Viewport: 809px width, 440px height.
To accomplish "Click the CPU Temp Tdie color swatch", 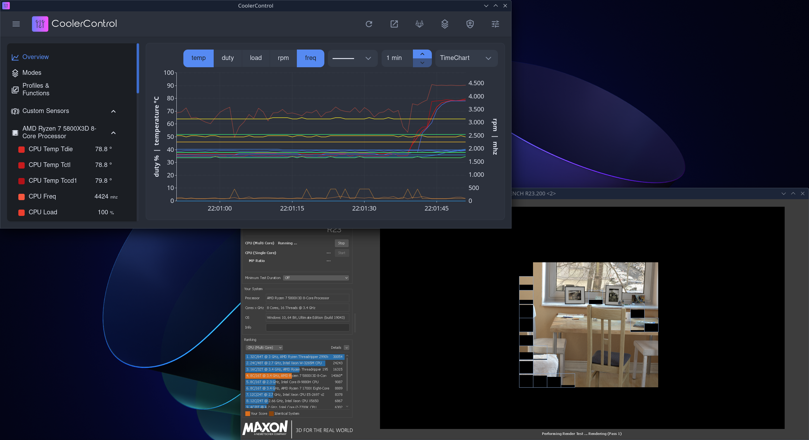I will click(21, 149).
